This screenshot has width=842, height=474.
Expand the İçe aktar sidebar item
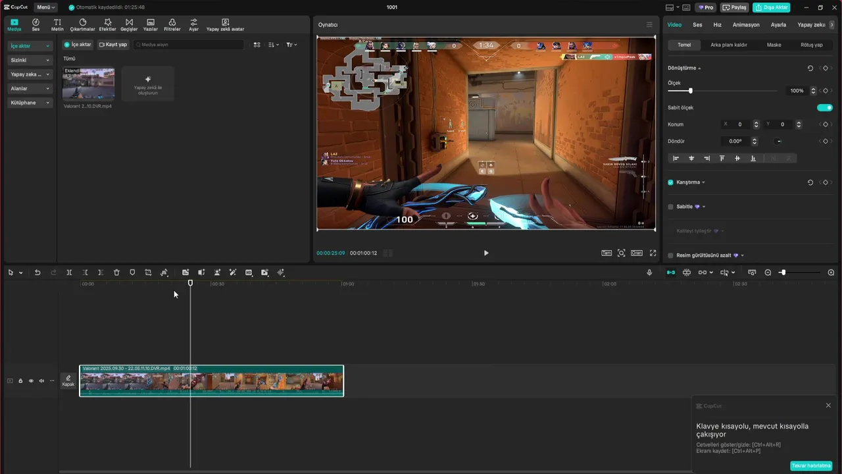(x=30, y=46)
